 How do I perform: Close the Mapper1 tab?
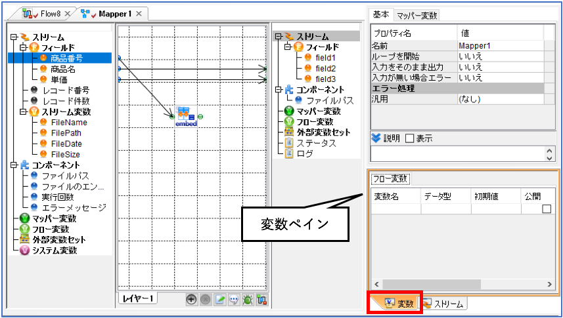pos(139,14)
